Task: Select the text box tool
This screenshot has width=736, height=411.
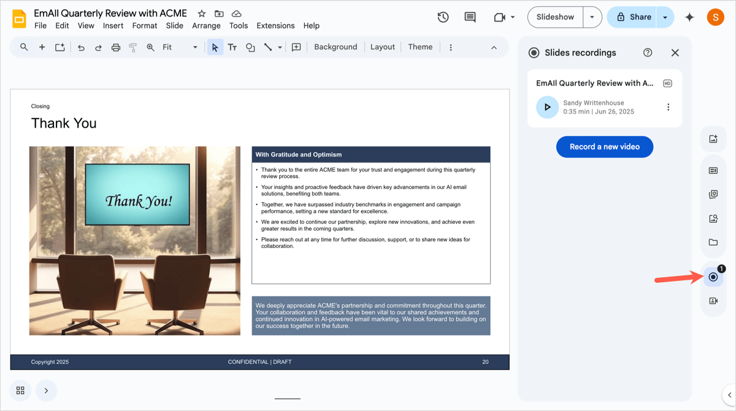Action: (x=232, y=47)
